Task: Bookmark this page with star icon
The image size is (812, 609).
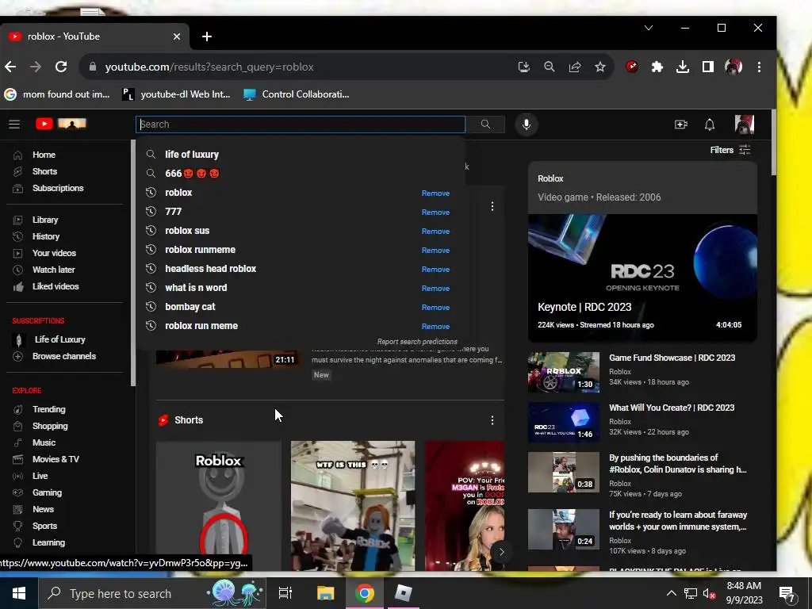Action: pyautogui.click(x=600, y=67)
